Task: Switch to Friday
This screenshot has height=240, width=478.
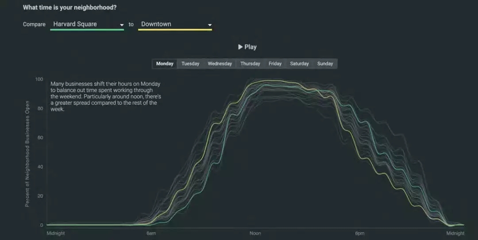Action: pyautogui.click(x=275, y=64)
